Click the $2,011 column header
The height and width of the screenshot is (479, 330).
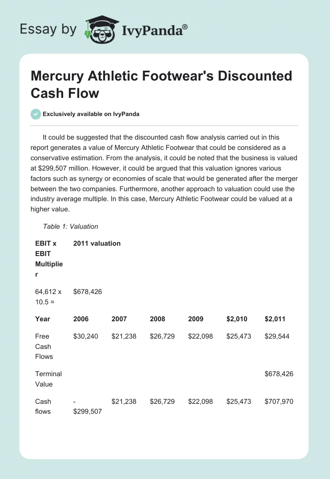pos(275,319)
